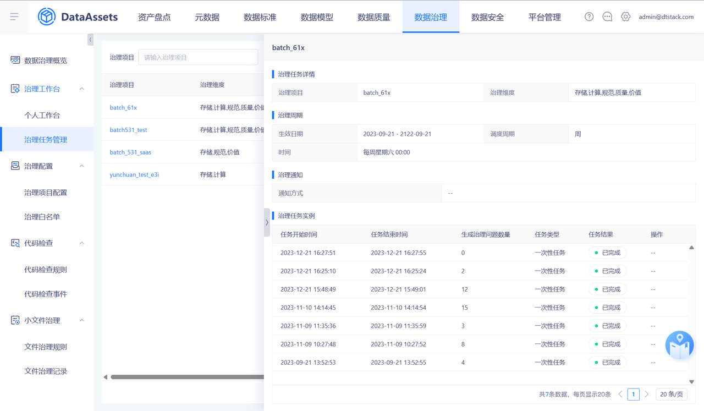The height and width of the screenshot is (411, 704).
Task: Collapse the 治理工作台 menu group
Action: pyautogui.click(x=82, y=89)
